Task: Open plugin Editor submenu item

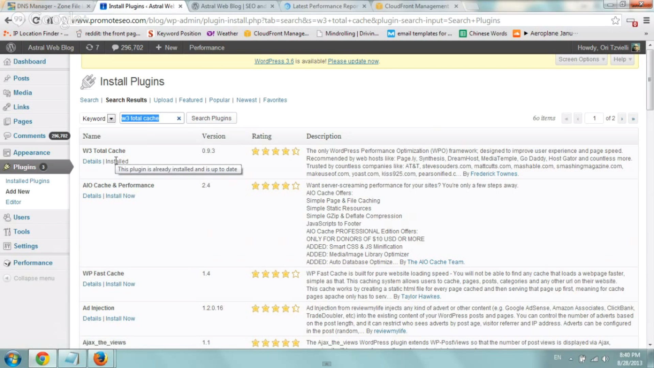Action: click(13, 202)
